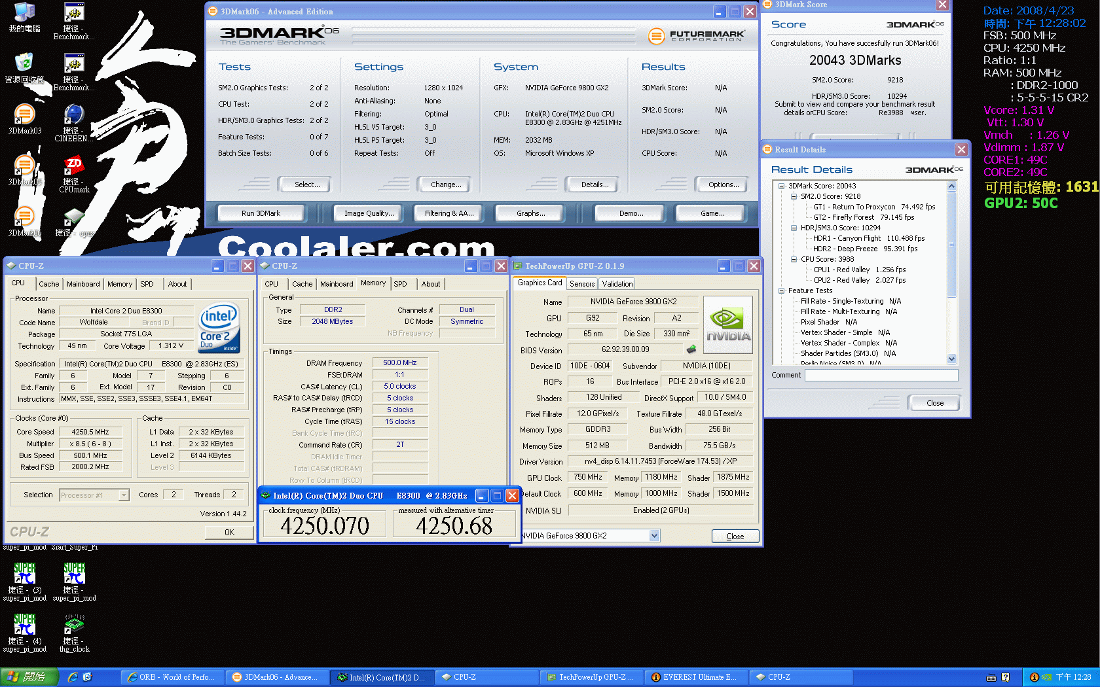
Task: Click the Comment input field
Action: (x=881, y=376)
